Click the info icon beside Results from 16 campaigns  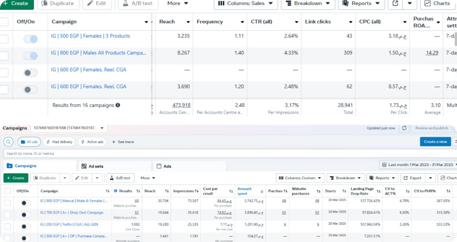tap(118, 105)
